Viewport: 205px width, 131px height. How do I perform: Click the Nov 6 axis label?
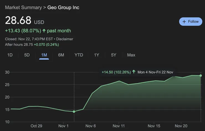tap(91, 126)
